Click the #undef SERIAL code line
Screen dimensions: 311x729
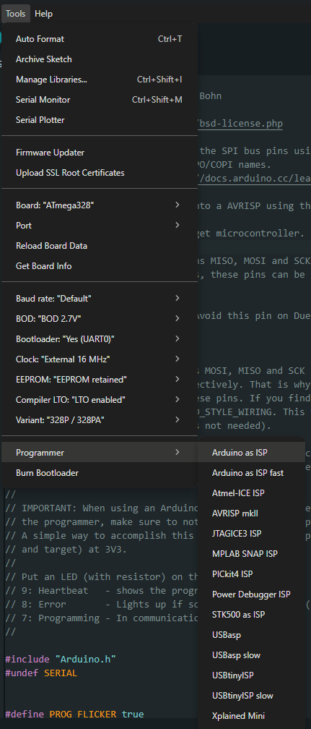41,673
